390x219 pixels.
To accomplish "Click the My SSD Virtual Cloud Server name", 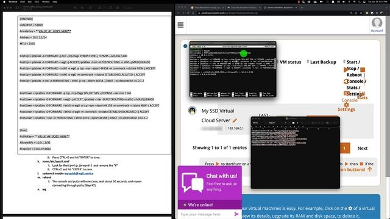I will tap(218, 116).
